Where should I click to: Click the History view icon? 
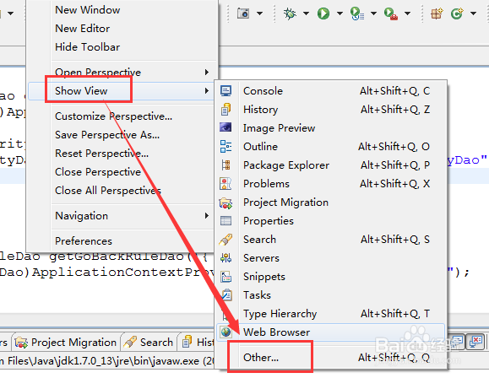(225, 110)
